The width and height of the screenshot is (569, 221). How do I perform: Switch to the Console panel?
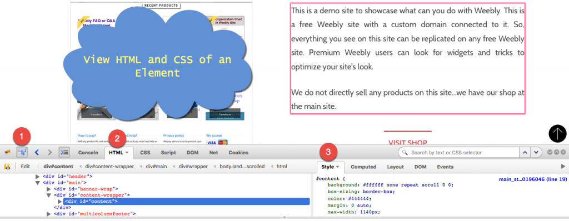[x=88, y=153]
